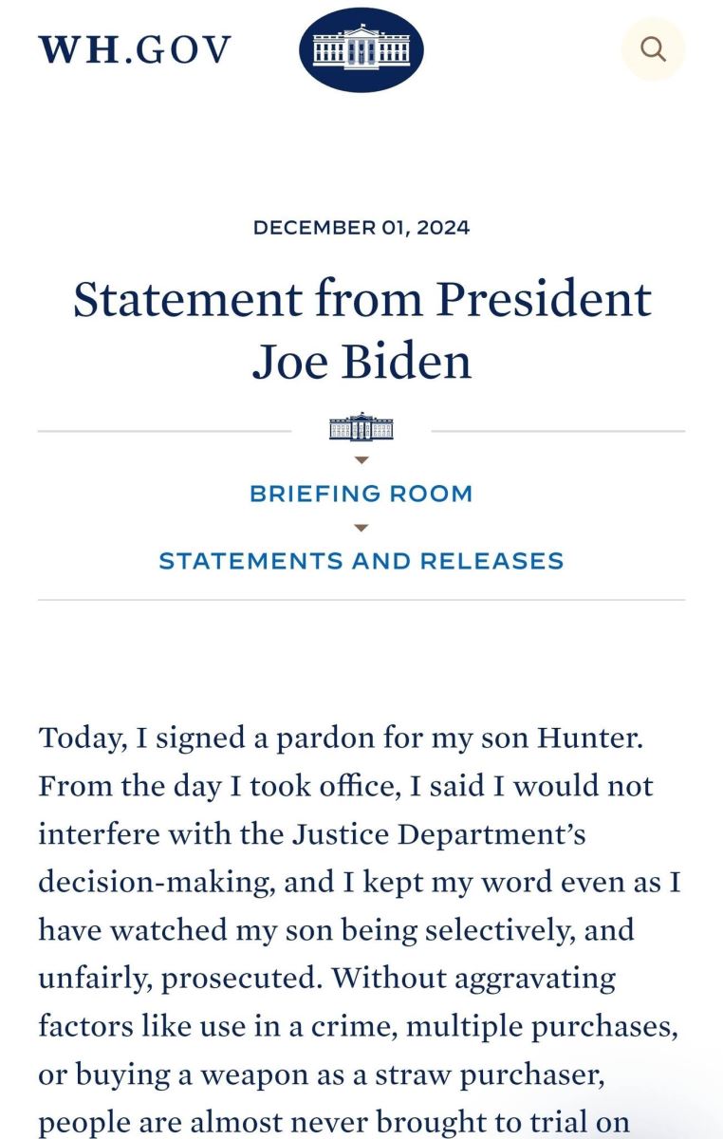Viewport: 723px width, 1139px height.
Task: Click the White House oval logo
Action: 361,48
